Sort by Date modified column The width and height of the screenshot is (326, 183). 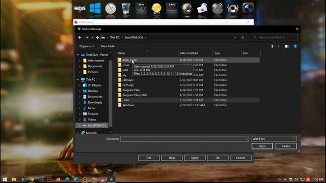pos(196,53)
